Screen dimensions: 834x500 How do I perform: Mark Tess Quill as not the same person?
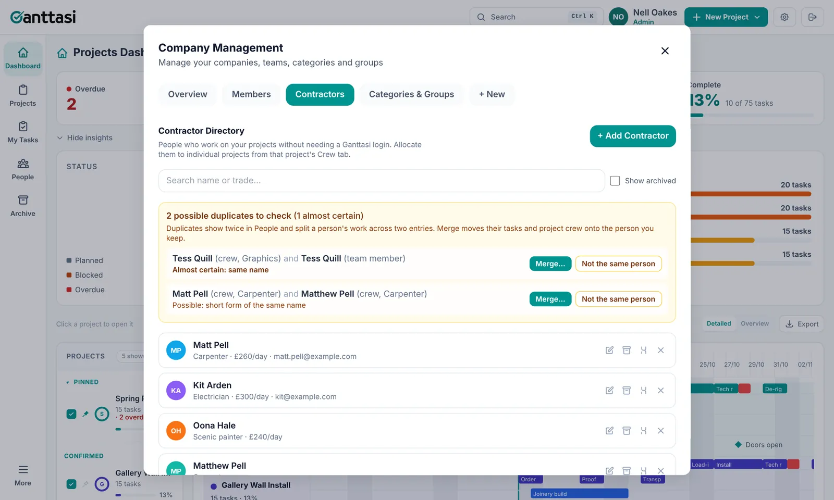[x=619, y=264]
